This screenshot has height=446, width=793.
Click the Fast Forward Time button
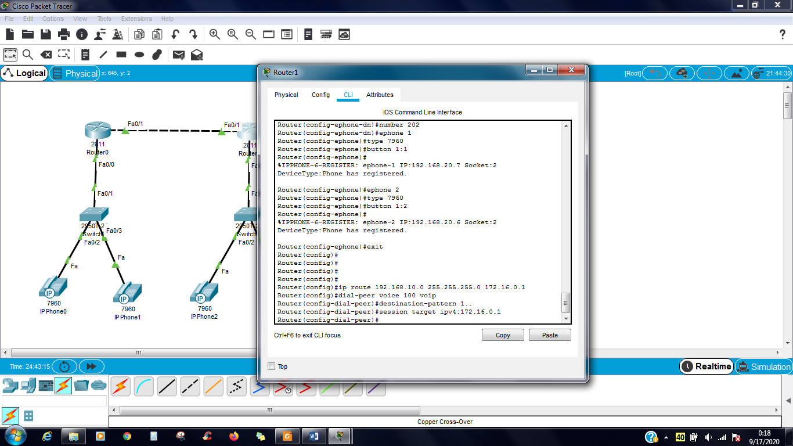pyautogui.click(x=91, y=366)
